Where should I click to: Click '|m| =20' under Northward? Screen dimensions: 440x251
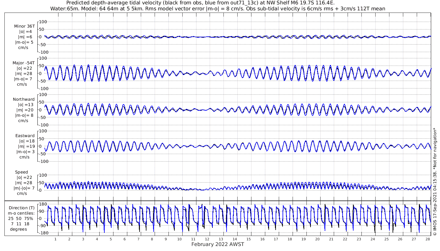[25, 110]
